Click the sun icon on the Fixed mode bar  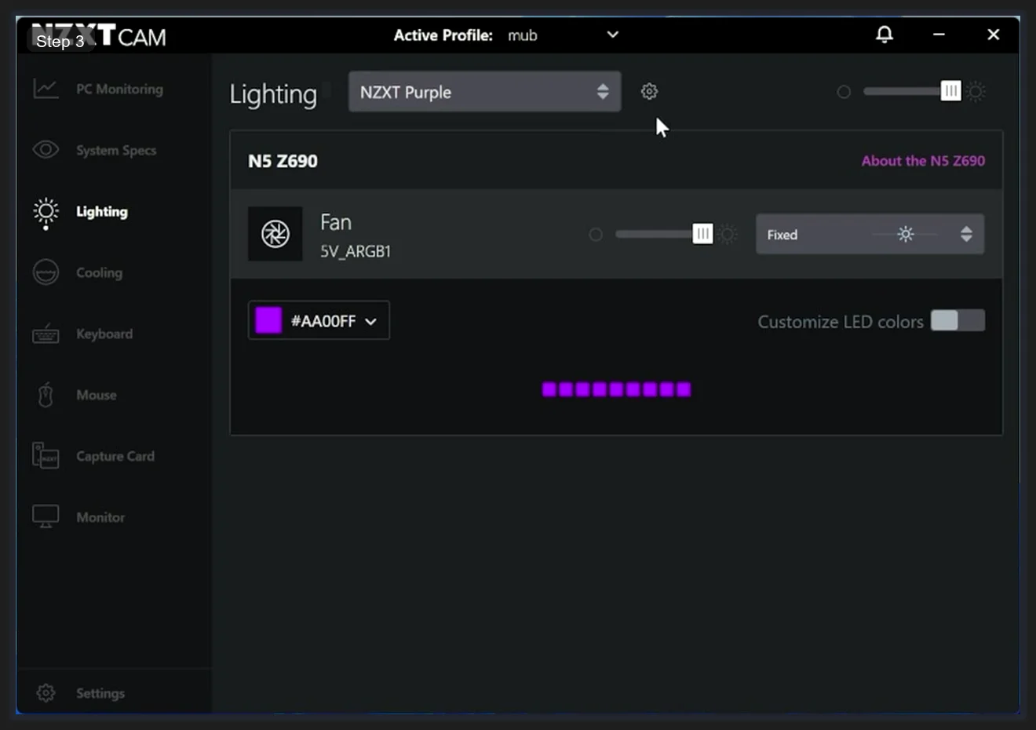906,233
